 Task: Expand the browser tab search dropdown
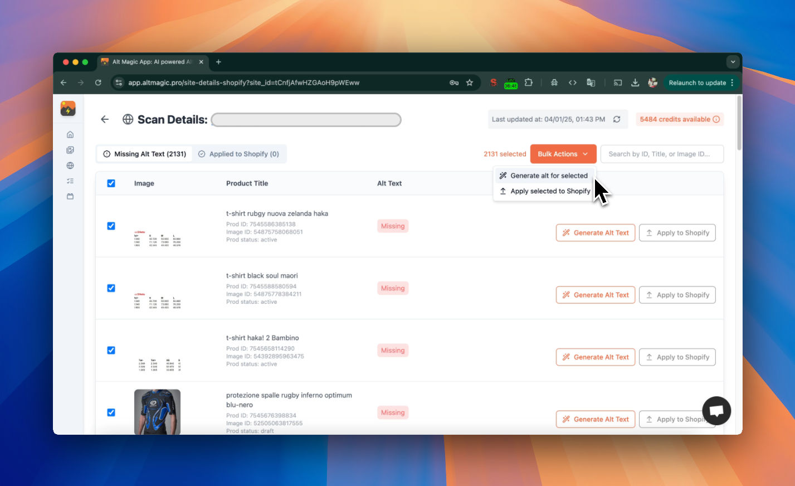pyautogui.click(x=733, y=62)
